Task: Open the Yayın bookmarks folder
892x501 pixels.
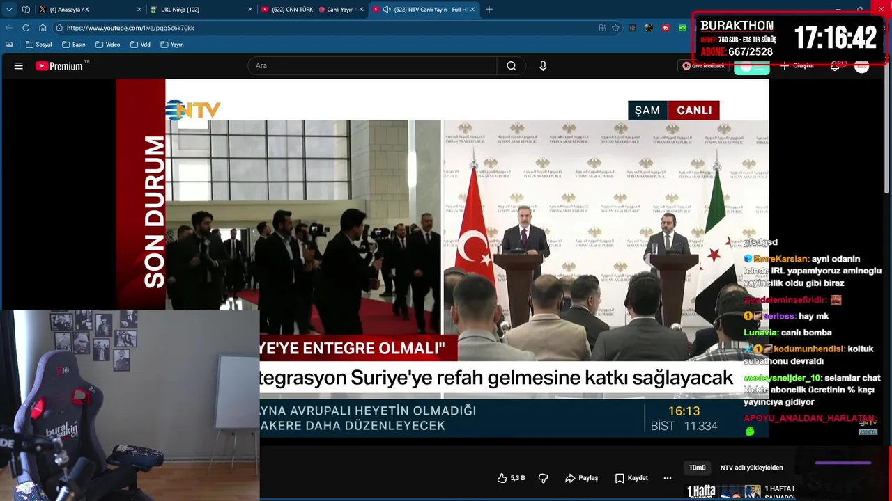Action: point(172,45)
